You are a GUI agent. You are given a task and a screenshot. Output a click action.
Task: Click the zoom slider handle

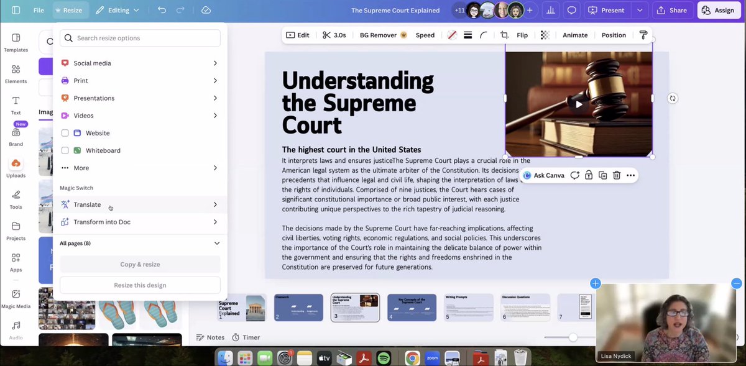pos(573,337)
